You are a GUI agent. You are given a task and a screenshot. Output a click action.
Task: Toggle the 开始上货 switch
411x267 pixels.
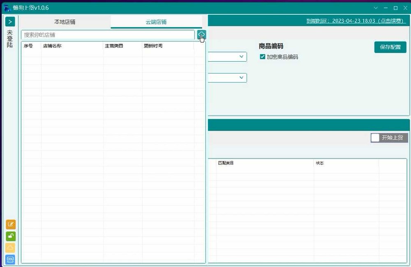375,138
